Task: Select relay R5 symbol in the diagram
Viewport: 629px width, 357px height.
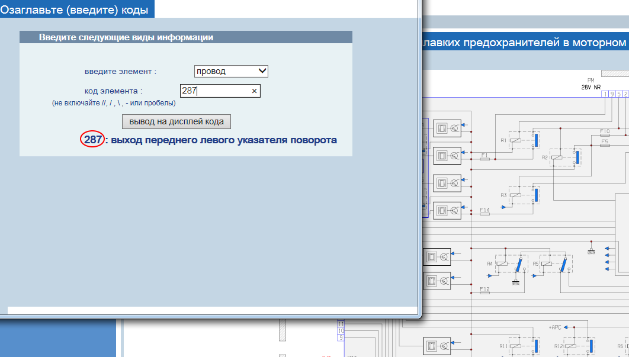Action: click(x=556, y=264)
